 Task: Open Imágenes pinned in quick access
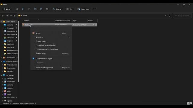pyautogui.click(x=10, y=41)
